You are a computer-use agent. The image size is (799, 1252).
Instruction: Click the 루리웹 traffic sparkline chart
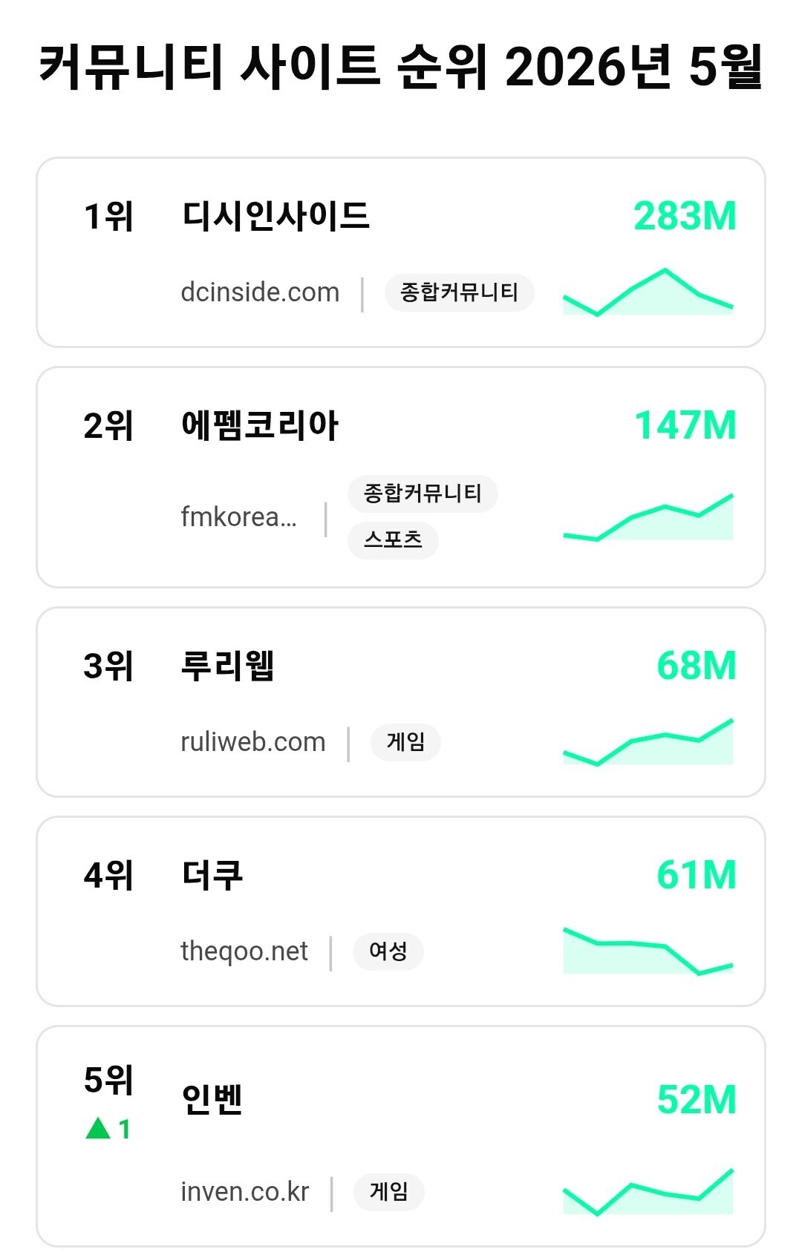648,741
